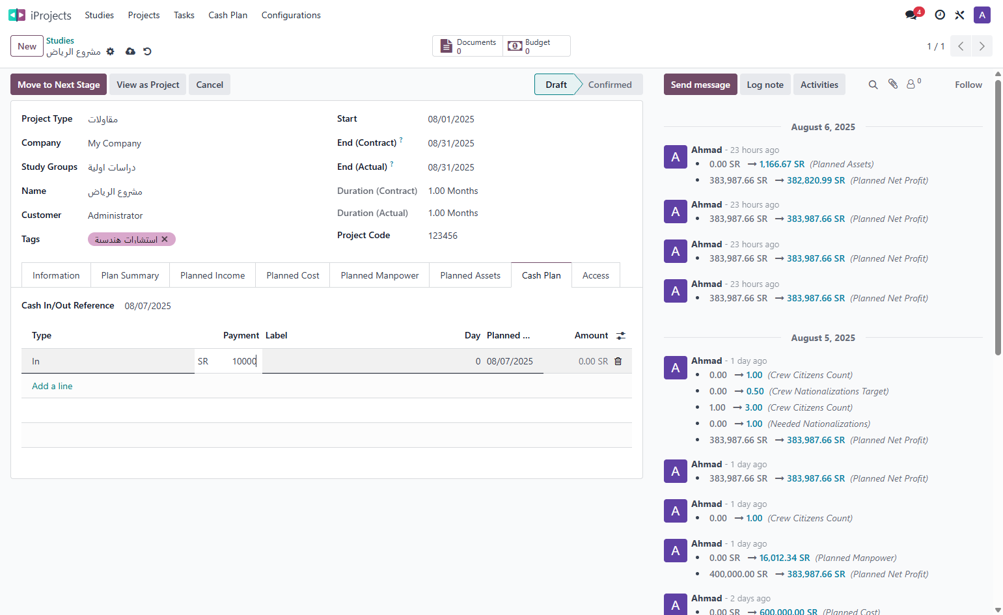Sort cash plan by Amount column
This screenshot has height=615, width=1003.
591,336
